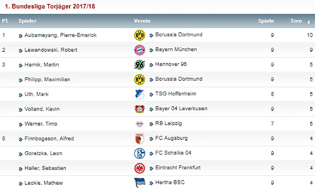Screen dimensions: 315x190
Task: Open Lewandowski, Robert player link
Action: pyautogui.click(x=51, y=50)
